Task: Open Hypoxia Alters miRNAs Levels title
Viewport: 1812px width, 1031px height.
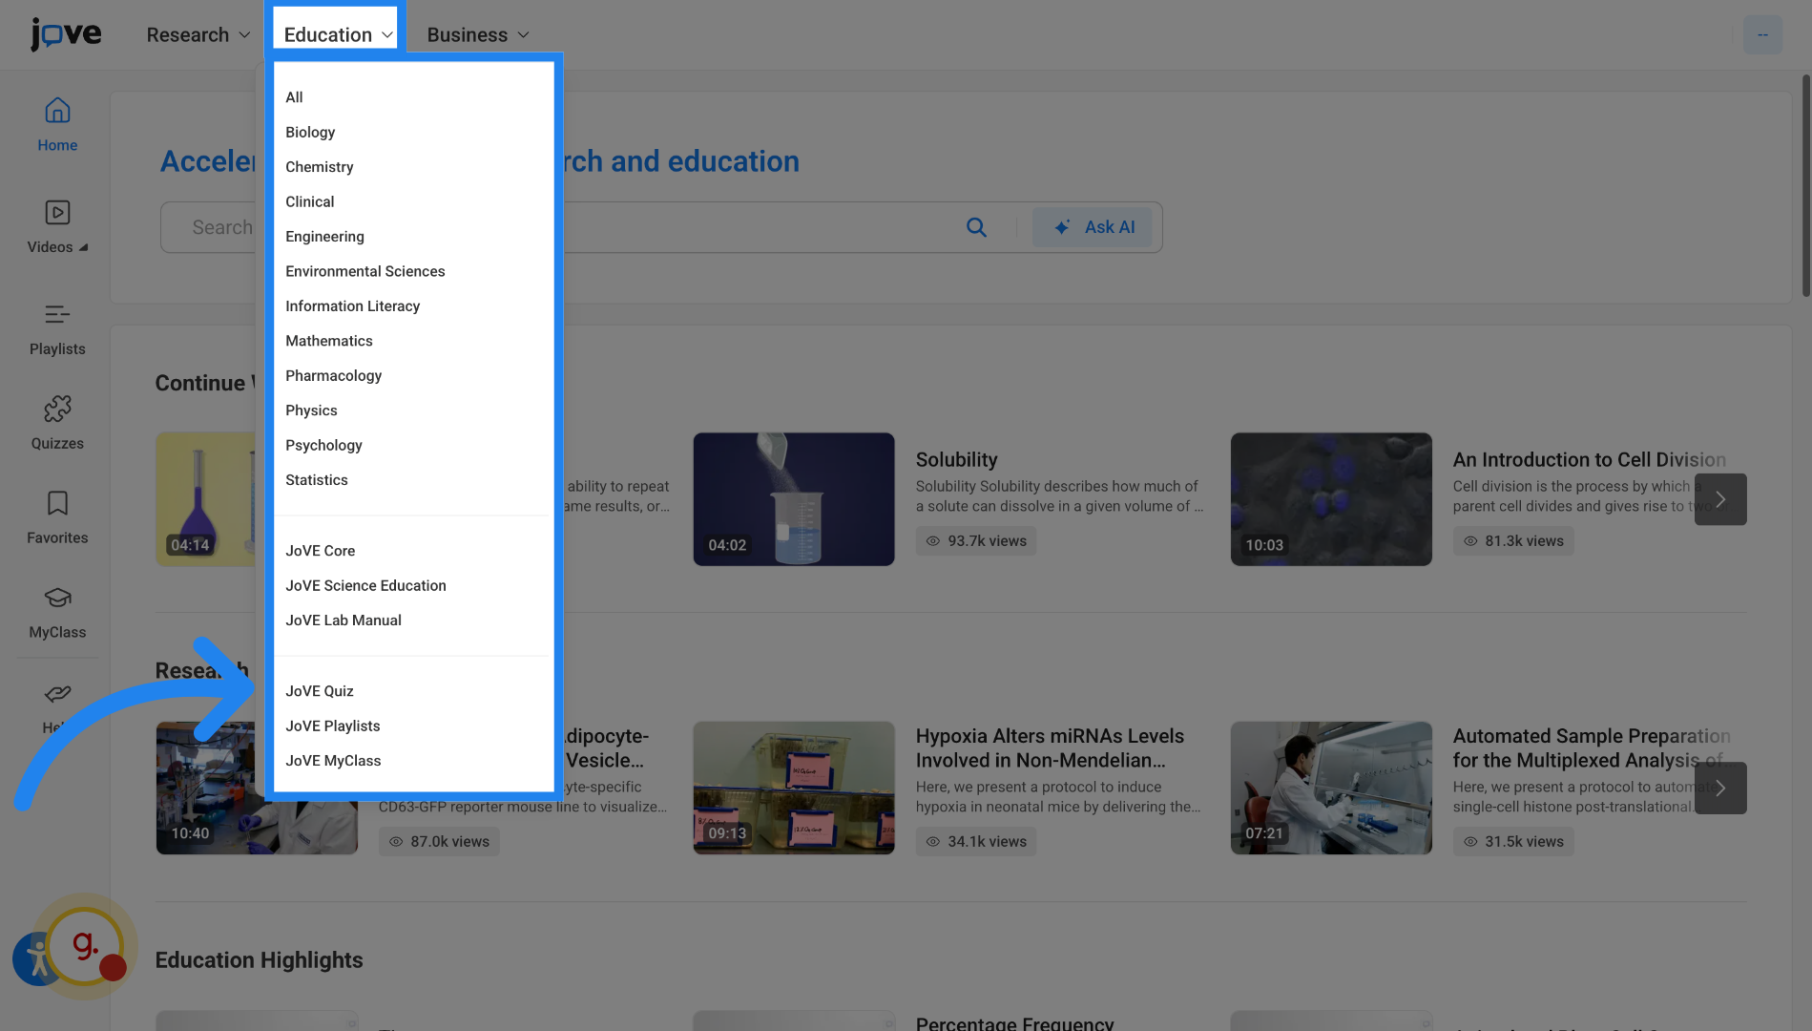Action: (x=1050, y=748)
